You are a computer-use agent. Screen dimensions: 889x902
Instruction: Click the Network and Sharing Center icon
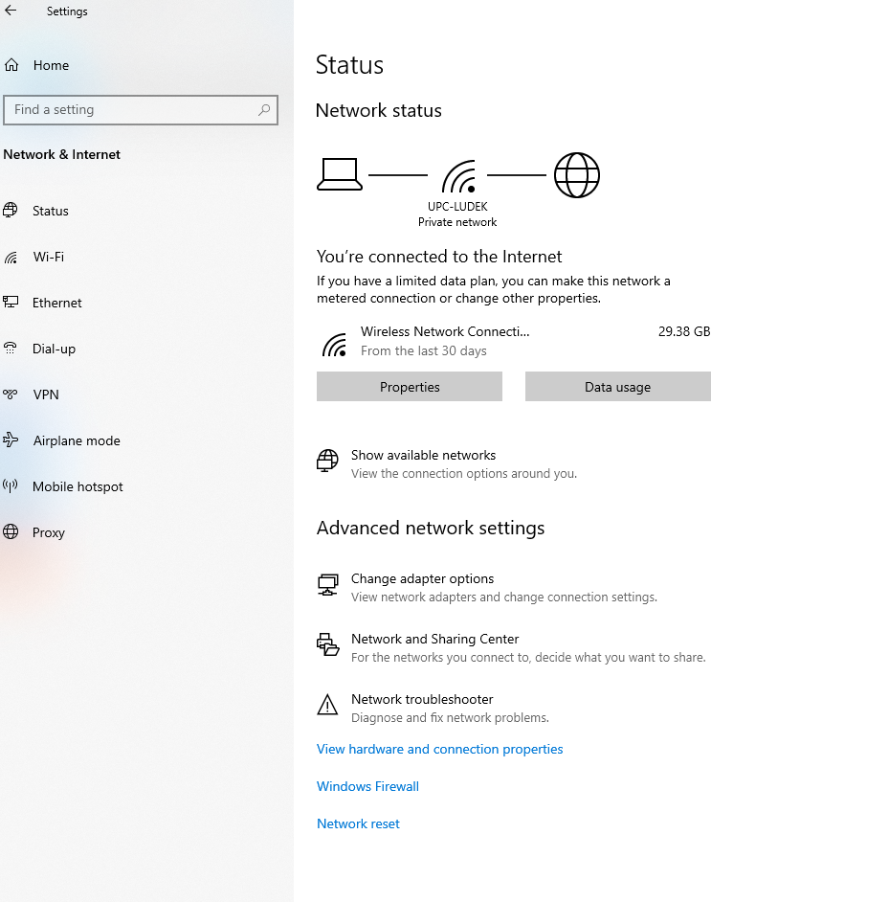[x=327, y=645]
